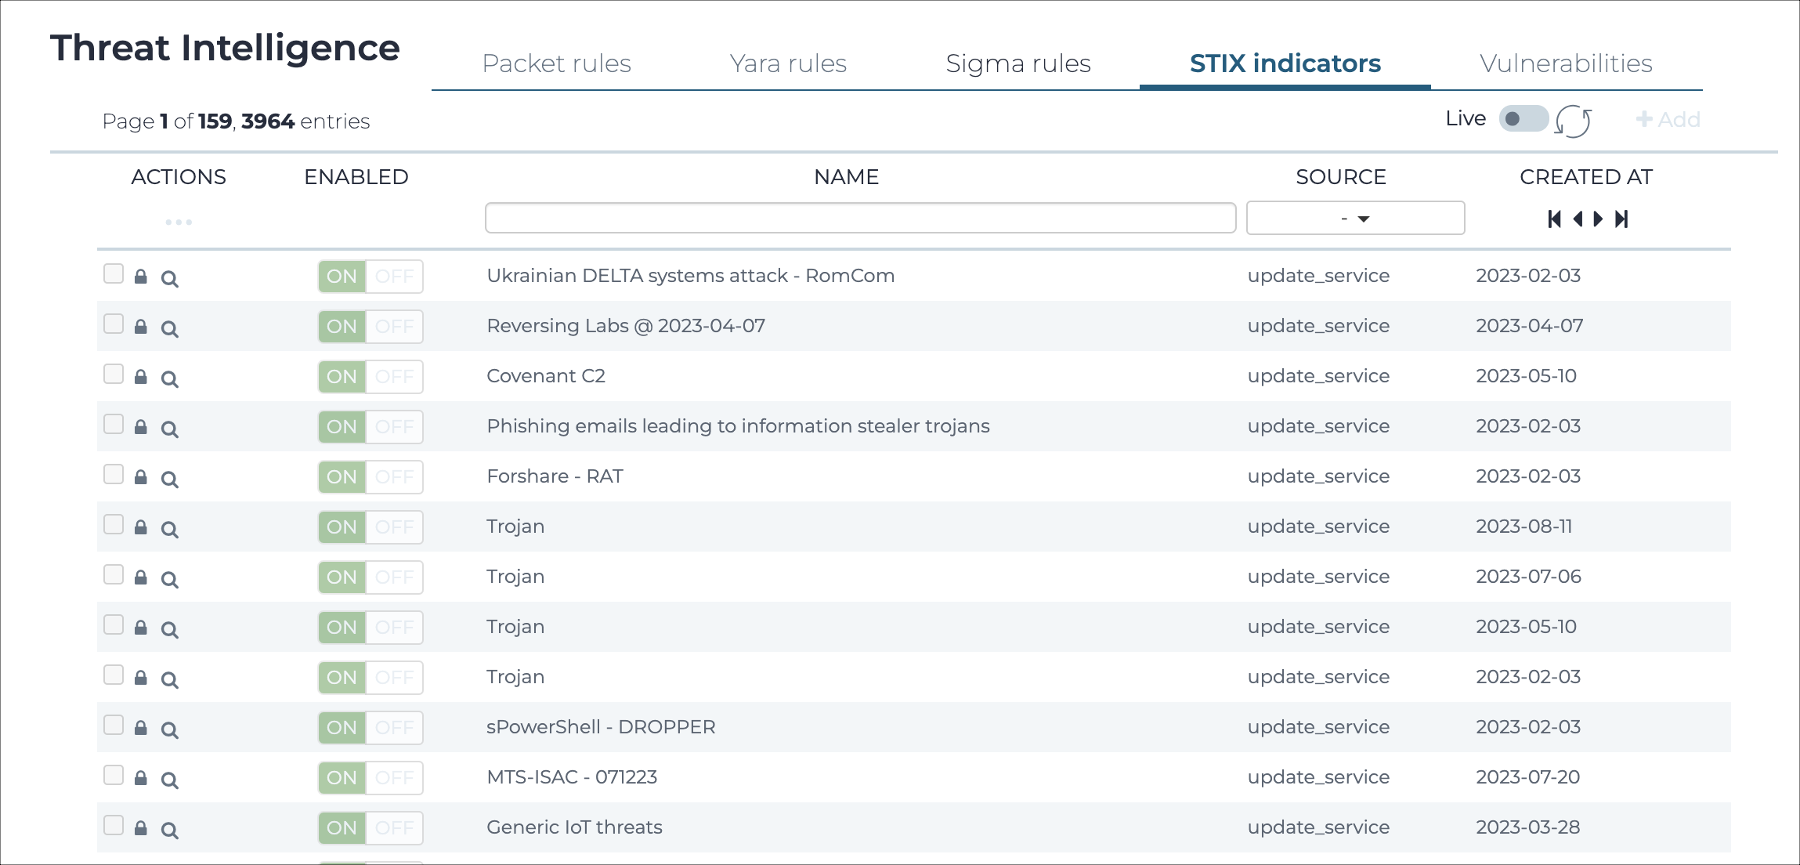Click lock icon on MTS-ISAC - 071223 row
The height and width of the screenshot is (865, 1800).
click(x=141, y=777)
